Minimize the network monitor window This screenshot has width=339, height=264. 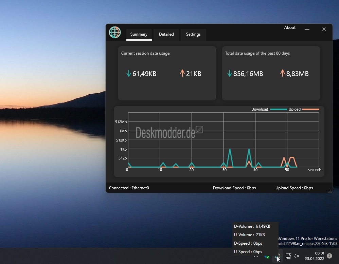307,29
